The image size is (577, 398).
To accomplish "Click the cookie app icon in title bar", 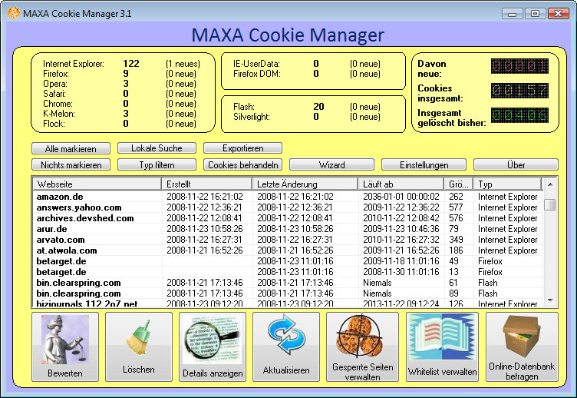I will [x=13, y=14].
